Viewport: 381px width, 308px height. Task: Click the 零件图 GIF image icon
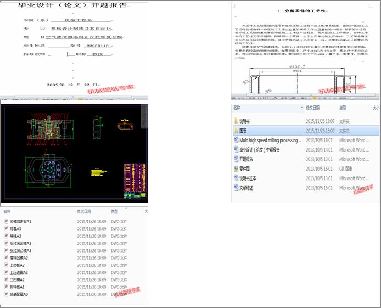pyautogui.click(x=236, y=169)
